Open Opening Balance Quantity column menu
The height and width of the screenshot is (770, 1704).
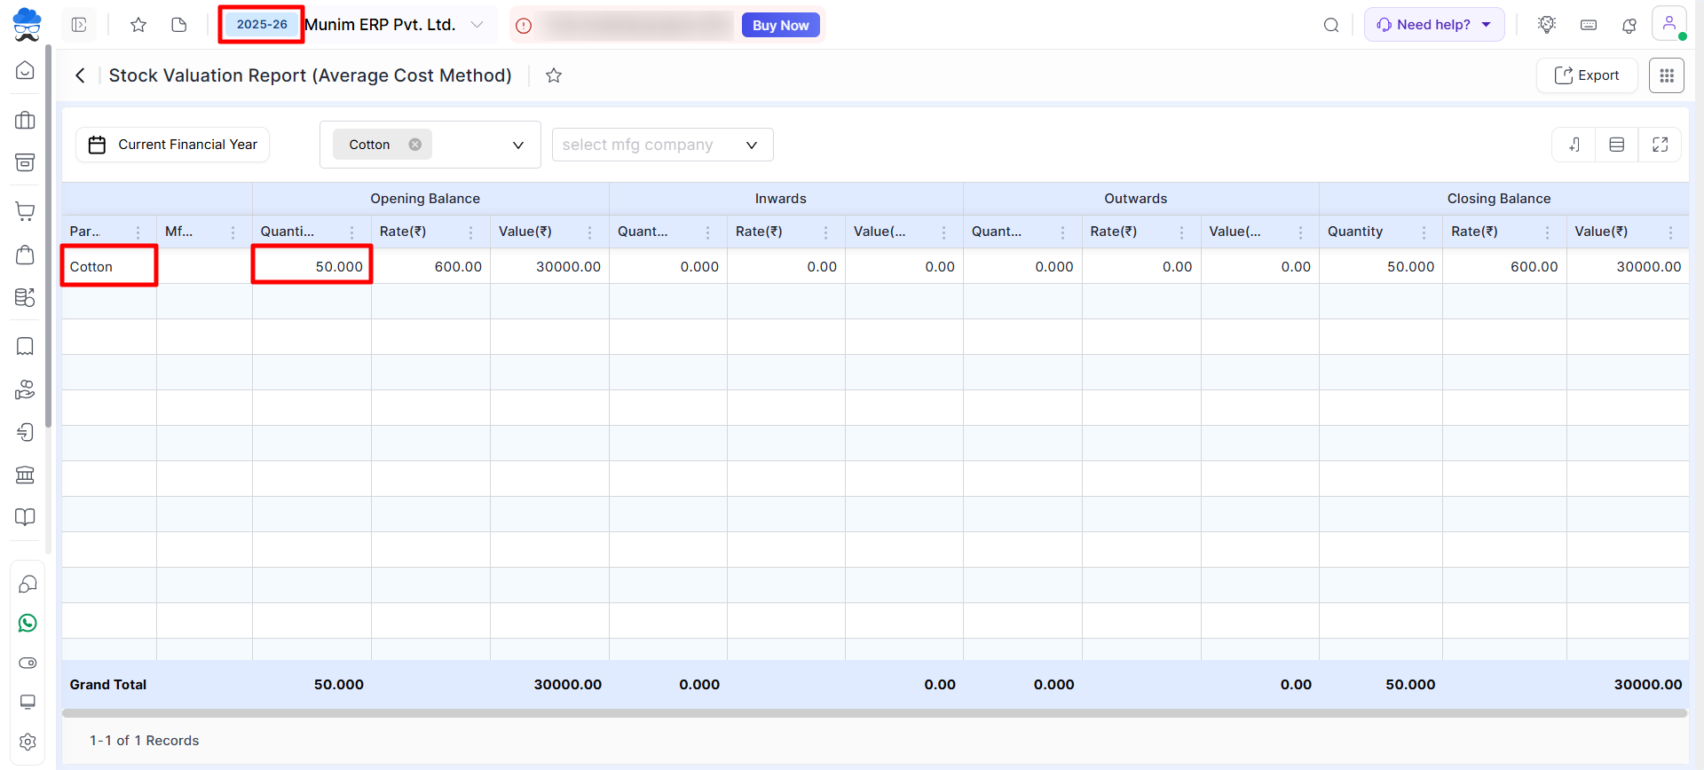tap(351, 232)
